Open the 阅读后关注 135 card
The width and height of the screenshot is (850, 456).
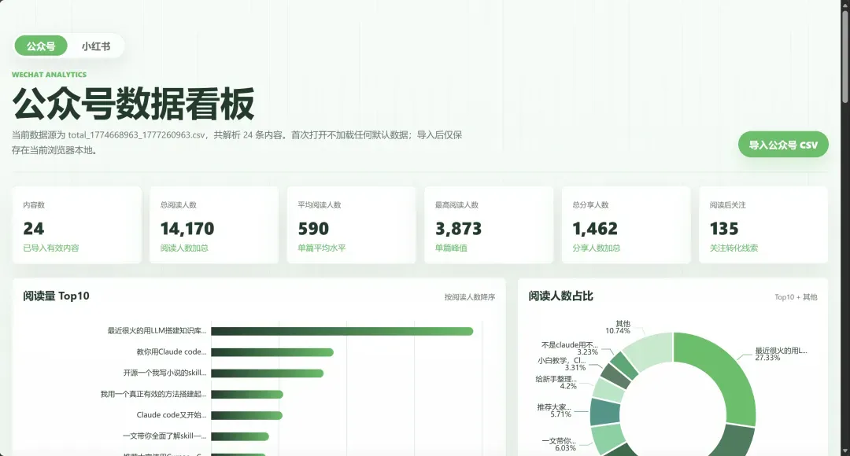point(763,226)
